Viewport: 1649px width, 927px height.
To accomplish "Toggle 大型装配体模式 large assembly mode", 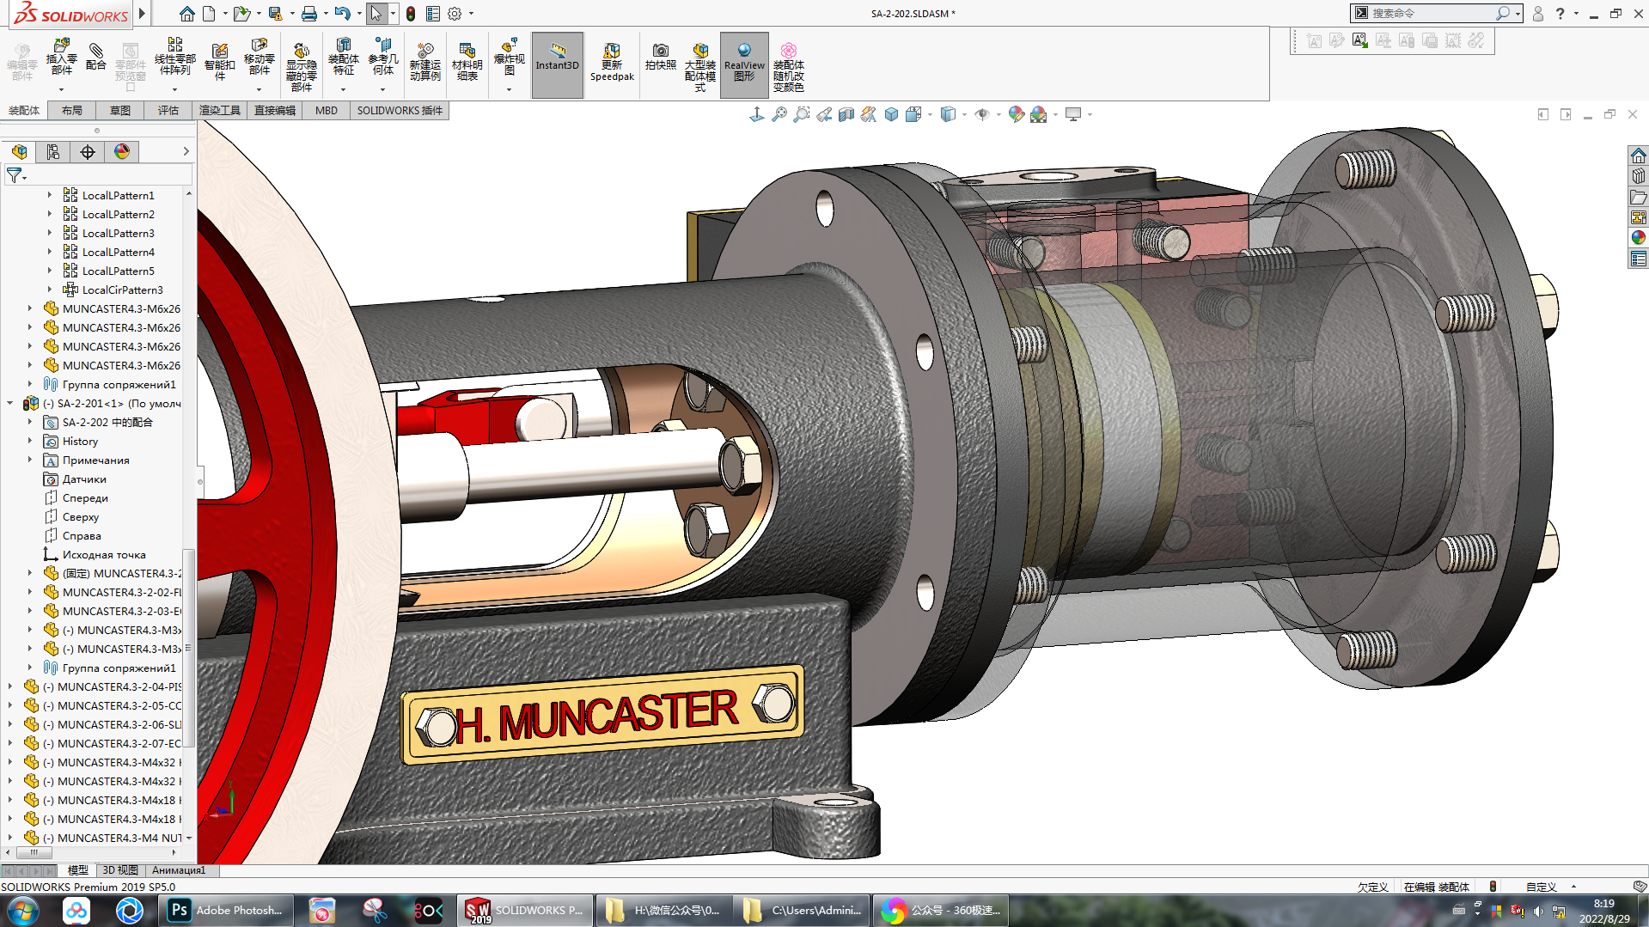I will pyautogui.click(x=699, y=67).
